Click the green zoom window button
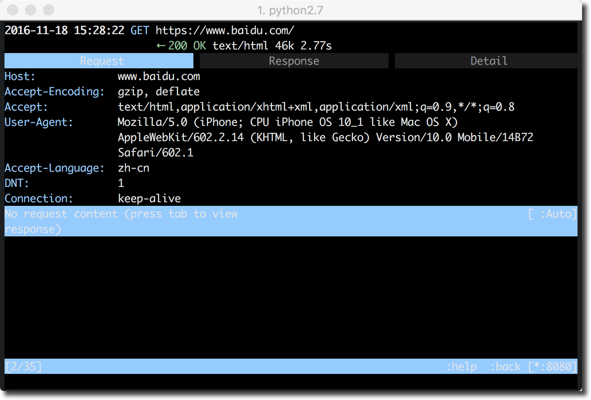Viewport: 591px width, 400px height. [x=48, y=9]
